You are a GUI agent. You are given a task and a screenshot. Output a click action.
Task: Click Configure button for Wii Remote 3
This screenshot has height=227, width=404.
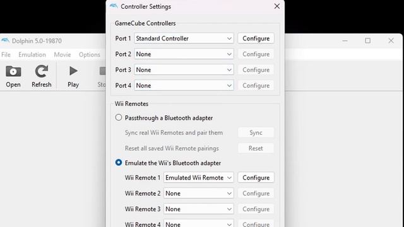(256, 209)
